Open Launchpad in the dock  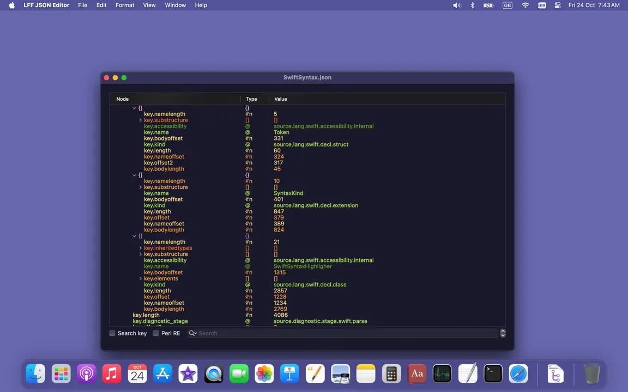point(61,373)
